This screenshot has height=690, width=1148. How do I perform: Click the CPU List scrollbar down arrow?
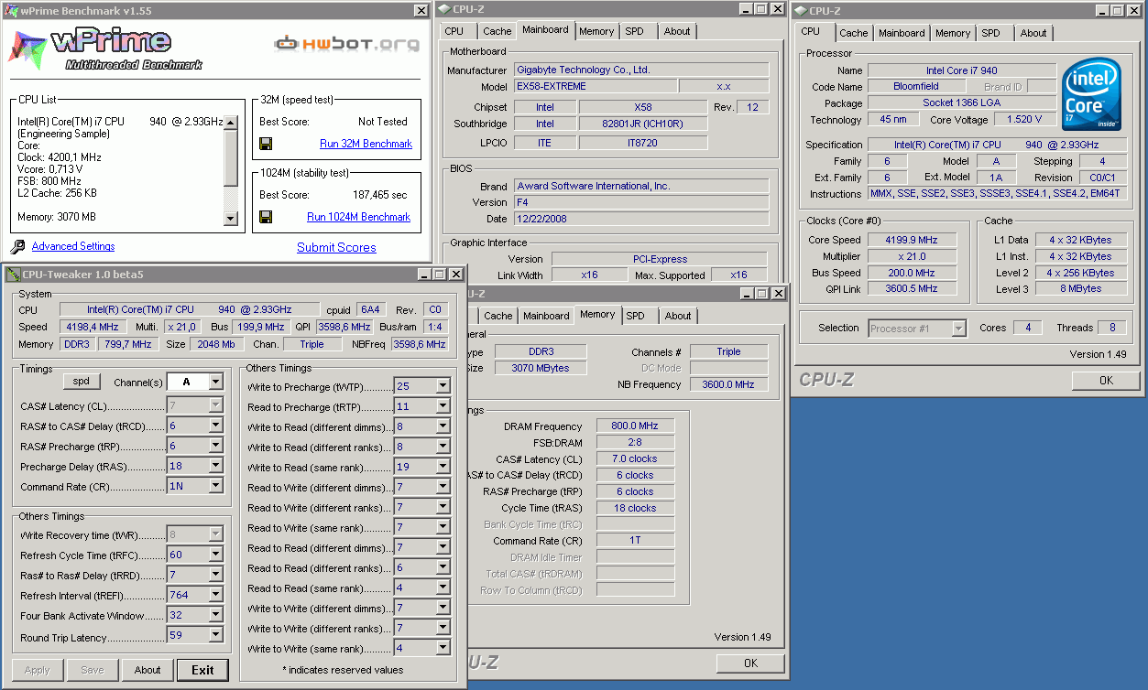click(x=231, y=218)
